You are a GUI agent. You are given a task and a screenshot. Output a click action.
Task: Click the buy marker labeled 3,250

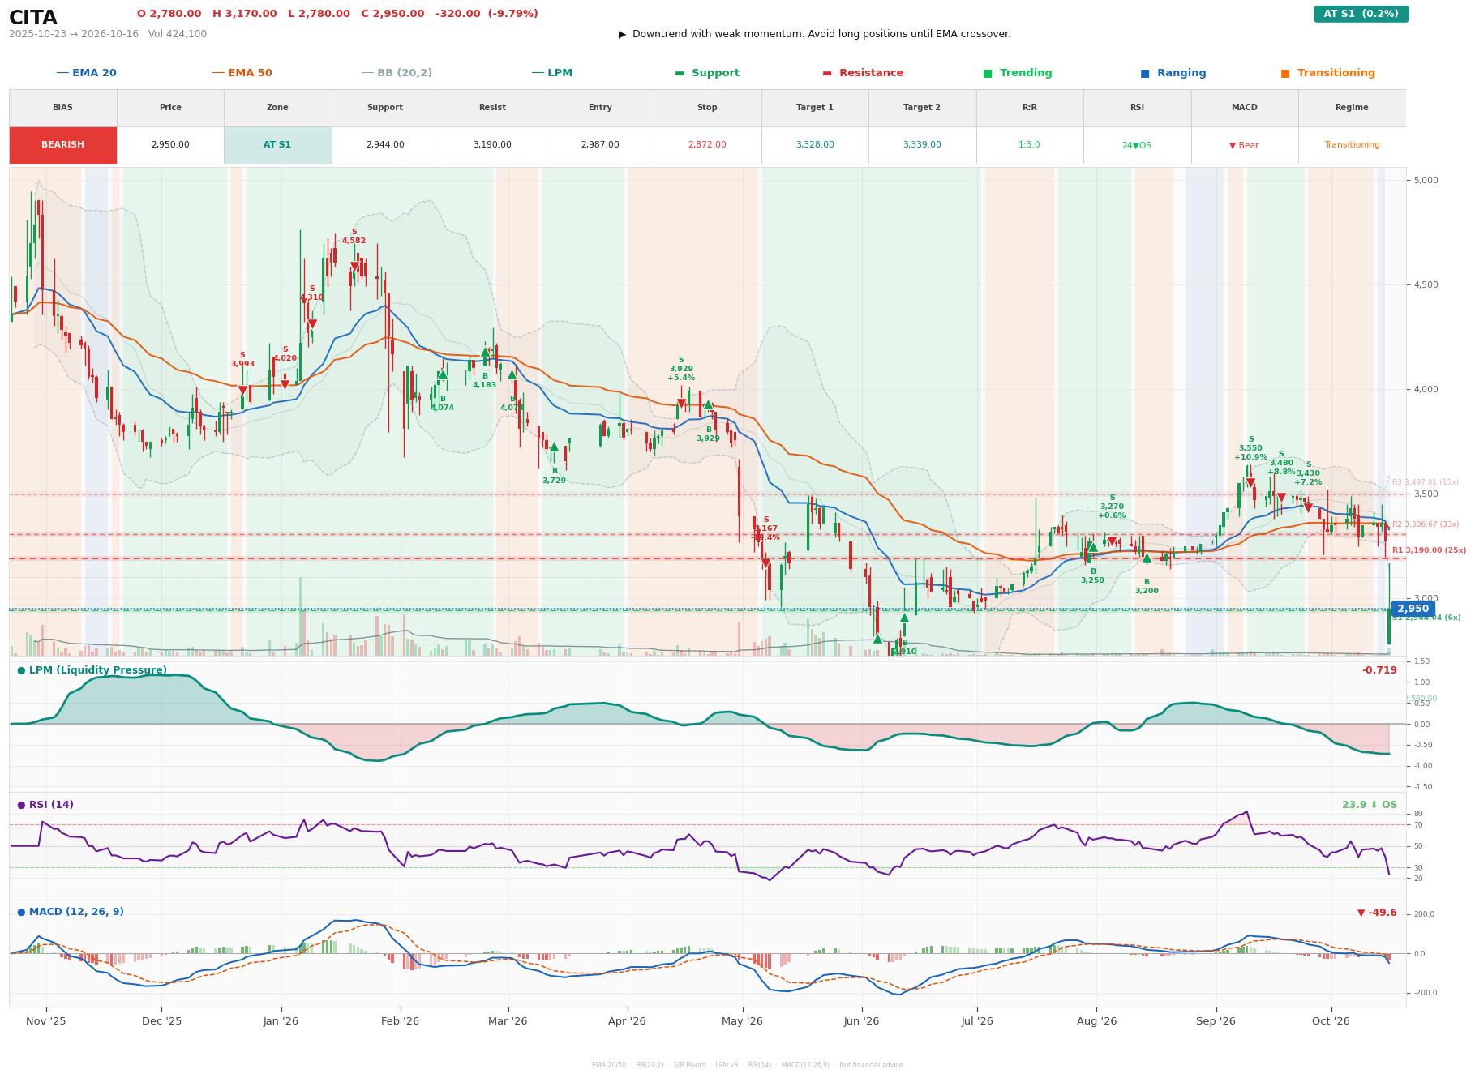[x=1092, y=547]
